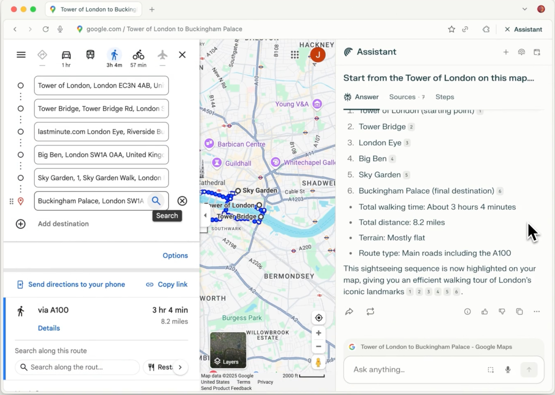This screenshot has width=555, height=395.
Task: Open route Details via A100
Action: point(49,328)
